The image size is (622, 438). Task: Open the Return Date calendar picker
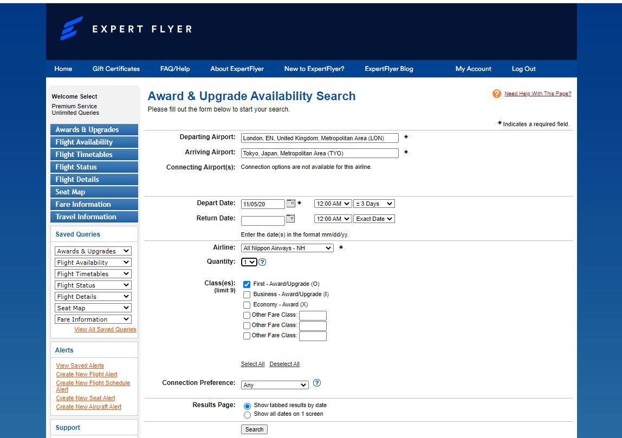pyautogui.click(x=290, y=218)
